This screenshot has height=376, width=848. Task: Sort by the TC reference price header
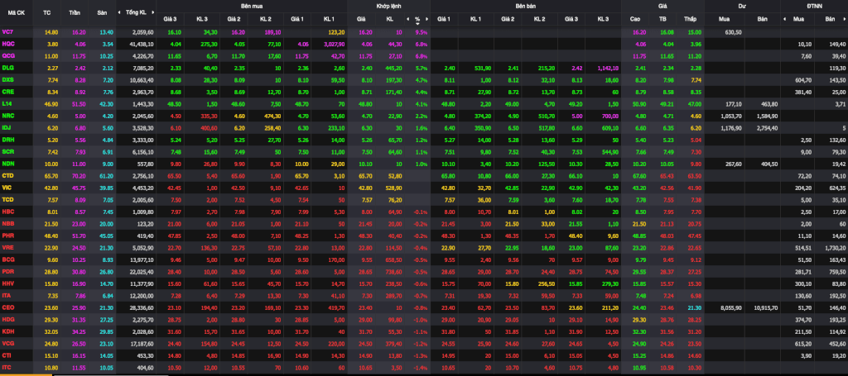click(x=46, y=12)
